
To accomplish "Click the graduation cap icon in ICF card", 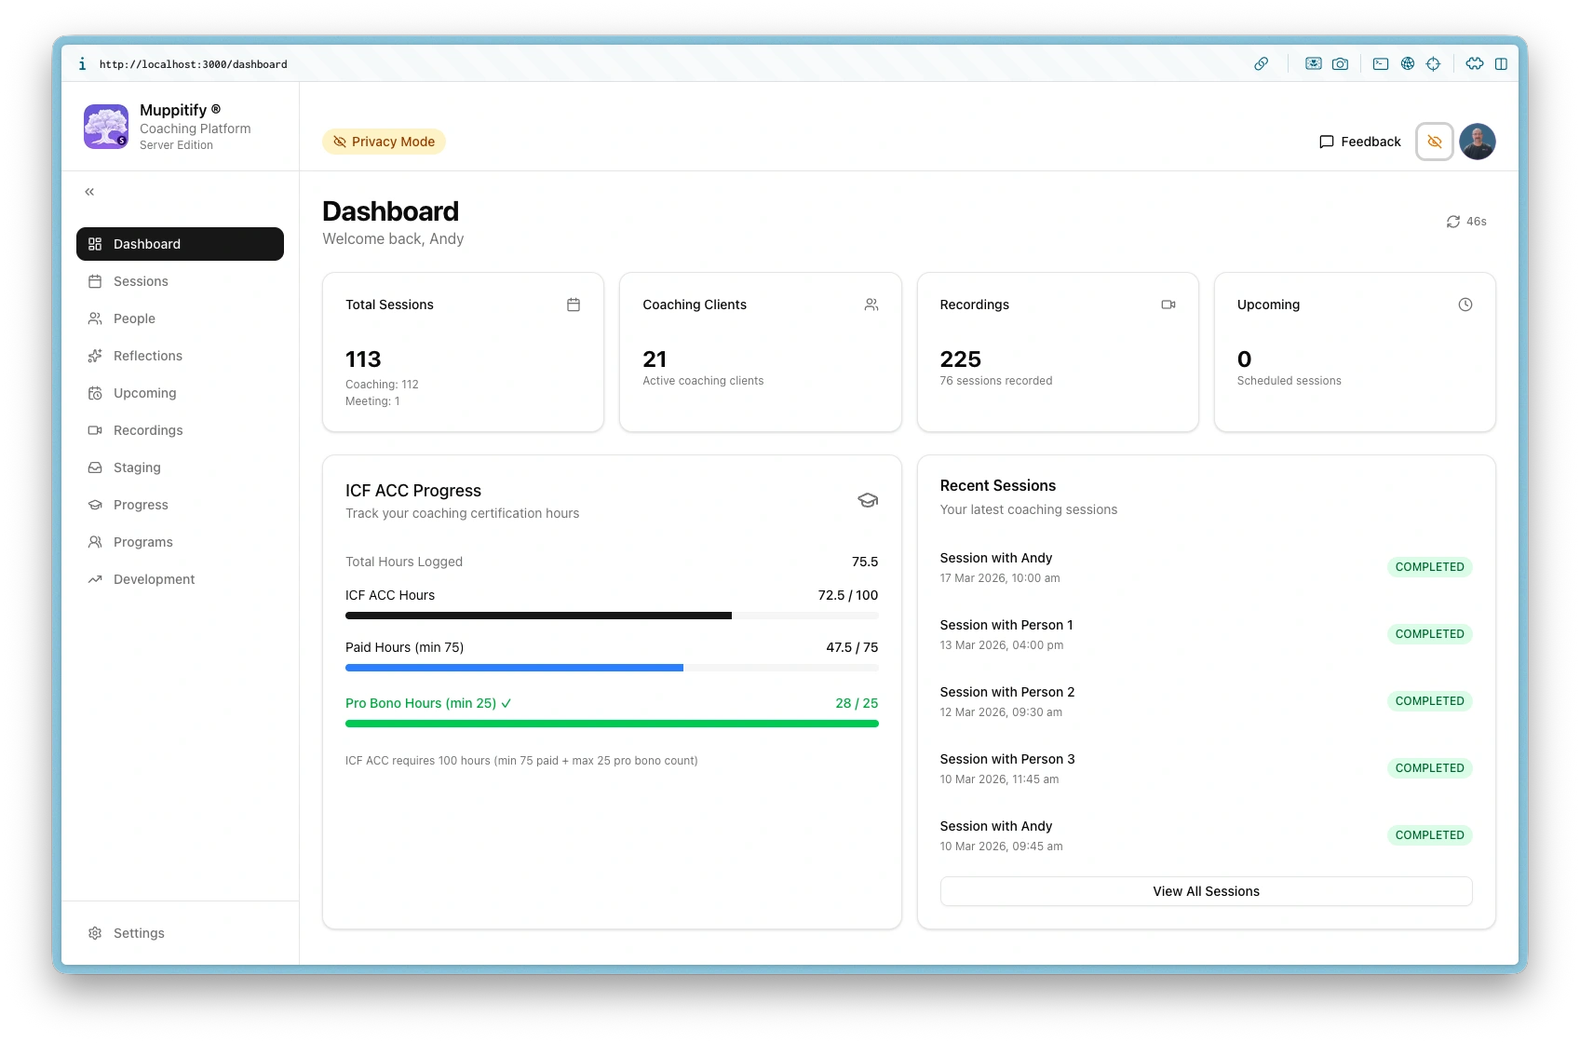I will pyautogui.click(x=867, y=500).
